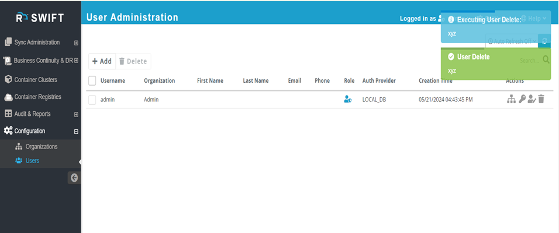The image size is (559, 233).
Task: Click the edit user icon for admin
Action: tap(532, 99)
